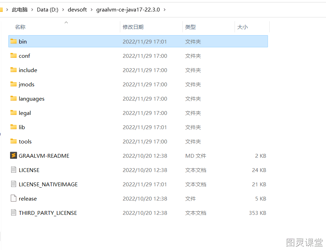
Task: Select the LICENSE_NATIVEIMAGE file name
Action: (x=48, y=185)
